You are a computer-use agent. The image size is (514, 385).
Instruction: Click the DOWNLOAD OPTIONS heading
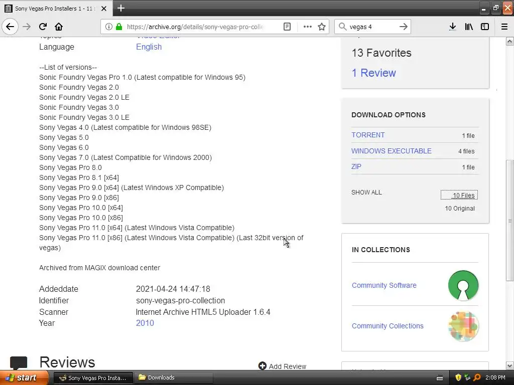[x=389, y=115]
